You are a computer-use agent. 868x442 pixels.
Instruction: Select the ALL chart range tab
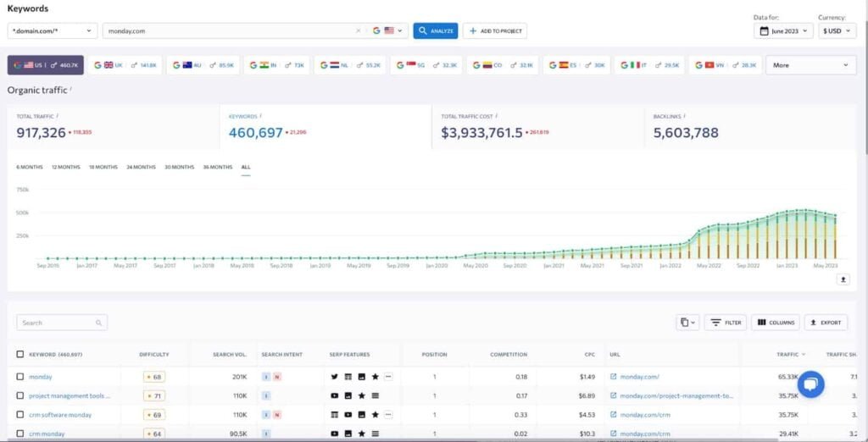pos(246,167)
